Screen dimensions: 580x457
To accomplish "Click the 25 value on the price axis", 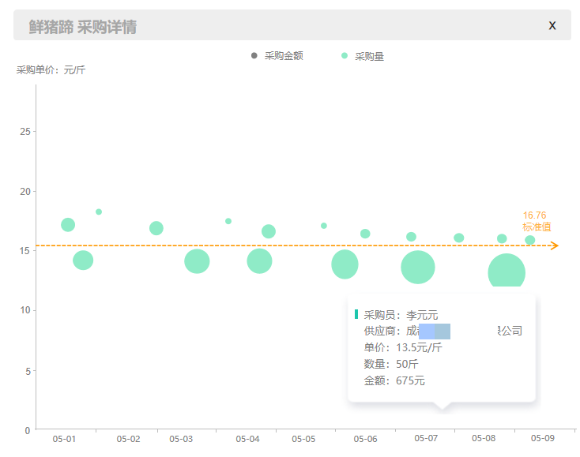I will point(25,132).
